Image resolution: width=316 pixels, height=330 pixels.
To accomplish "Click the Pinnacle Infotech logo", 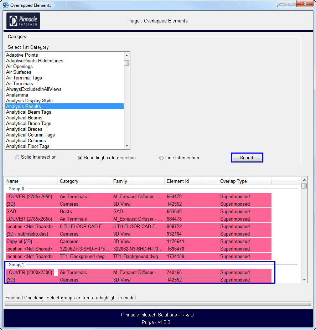I will [23, 21].
